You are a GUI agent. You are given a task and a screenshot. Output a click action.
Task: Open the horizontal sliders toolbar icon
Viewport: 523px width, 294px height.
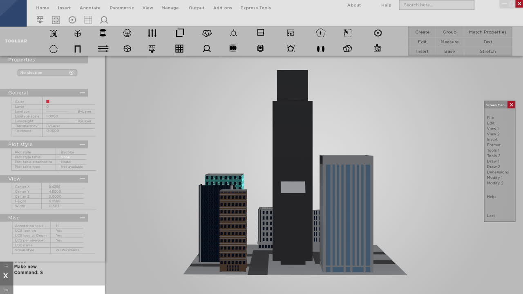coord(103,49)
